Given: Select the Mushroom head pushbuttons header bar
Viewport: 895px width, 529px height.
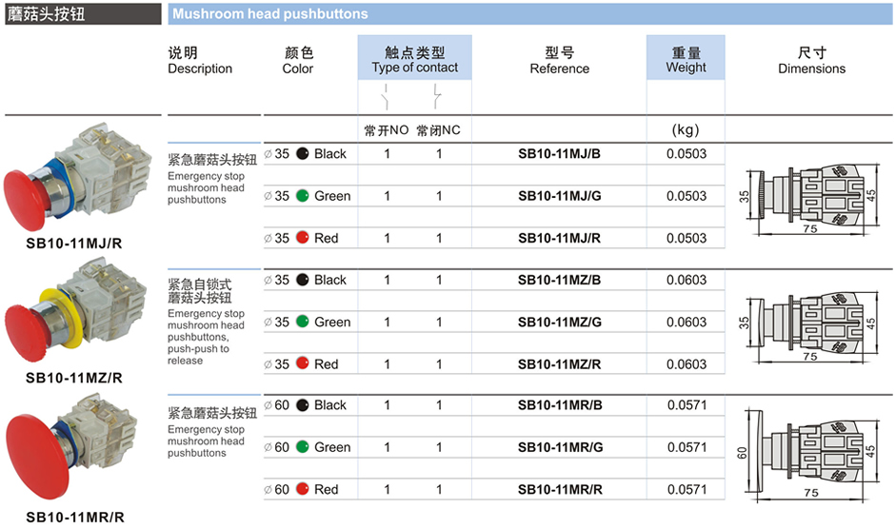Looking at the screenshot, I should tap(529, 13).
